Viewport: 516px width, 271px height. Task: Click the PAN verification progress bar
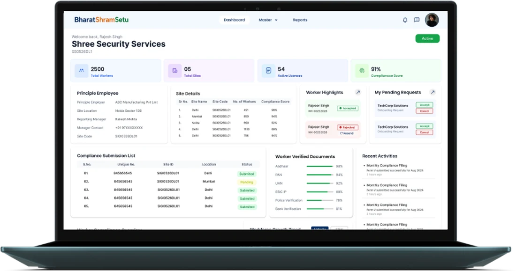tap(320, 175)
